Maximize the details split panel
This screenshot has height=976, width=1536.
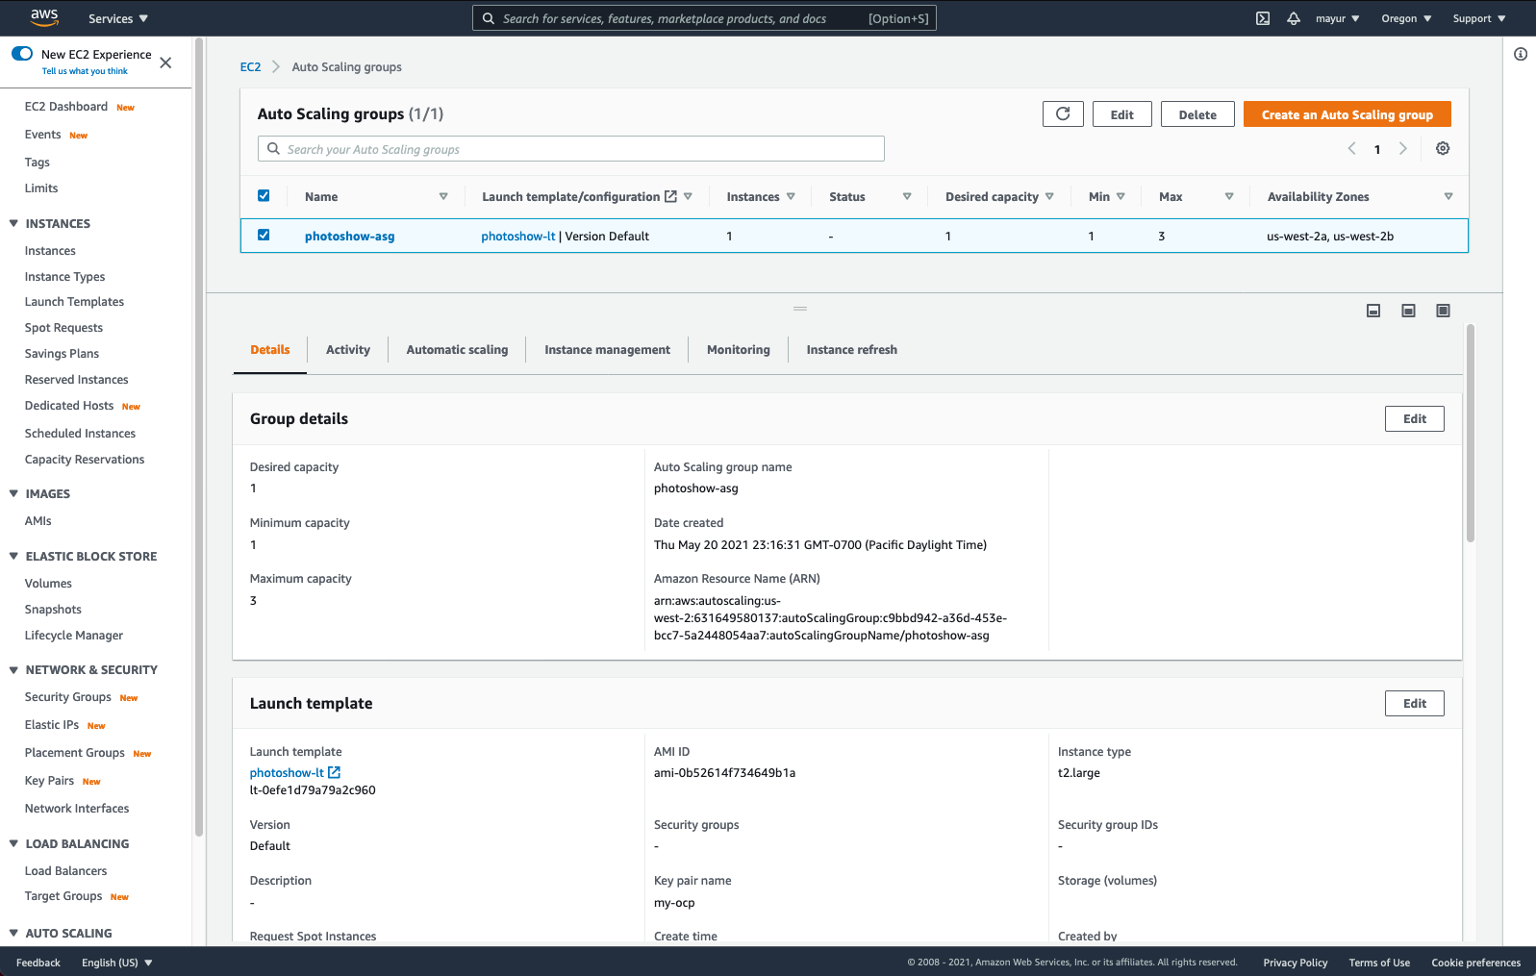click(1443, 311)
